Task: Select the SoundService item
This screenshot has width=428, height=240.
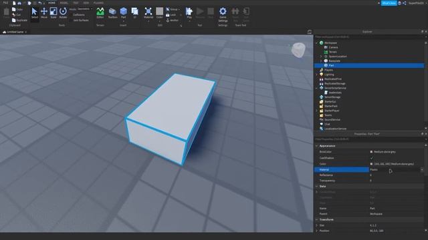Action: coord(330,120)
